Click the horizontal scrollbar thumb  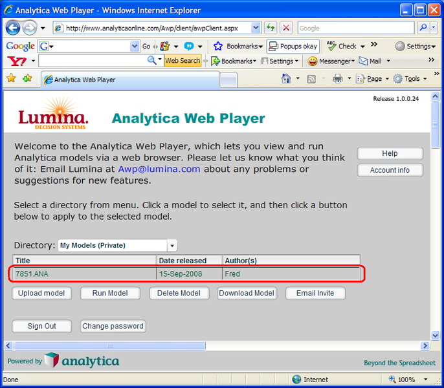pyautogui.click(x=109, y=345)
